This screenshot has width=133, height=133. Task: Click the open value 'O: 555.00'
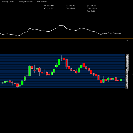(49, 6)
